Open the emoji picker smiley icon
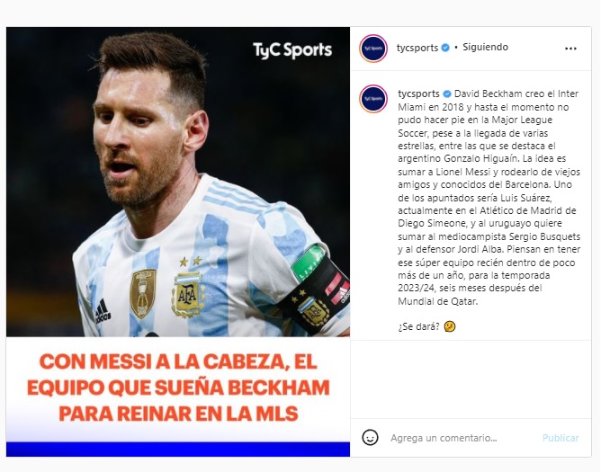The height and width of the screenshot is (472, 601). [x=370, y=438]
